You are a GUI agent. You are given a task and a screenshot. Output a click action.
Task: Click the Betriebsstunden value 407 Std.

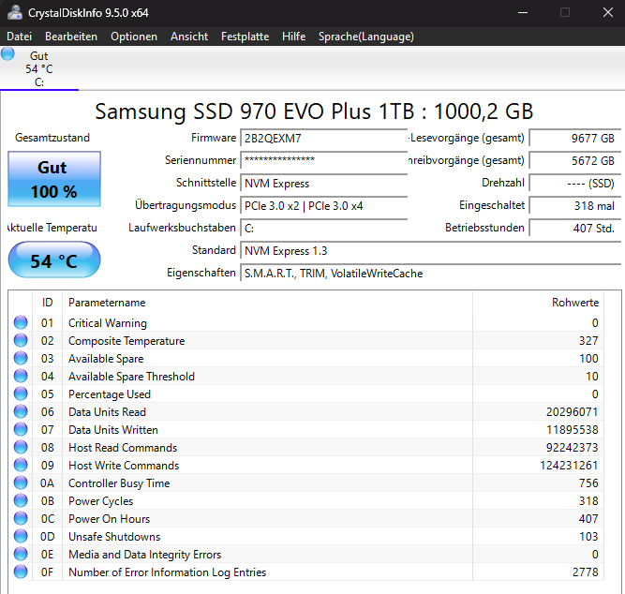click(x=574, y=229)
